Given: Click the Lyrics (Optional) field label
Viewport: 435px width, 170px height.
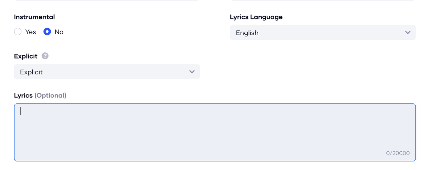Looking at the screenshot, I should (x=40, y=96).
